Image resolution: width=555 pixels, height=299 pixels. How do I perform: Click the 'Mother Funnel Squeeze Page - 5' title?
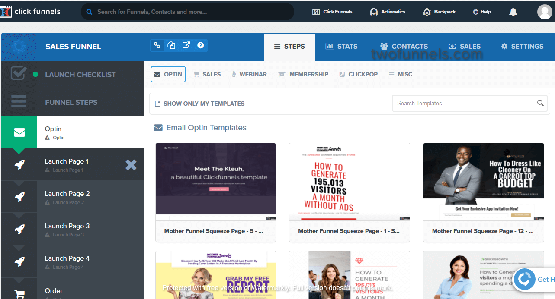[213, 231]
